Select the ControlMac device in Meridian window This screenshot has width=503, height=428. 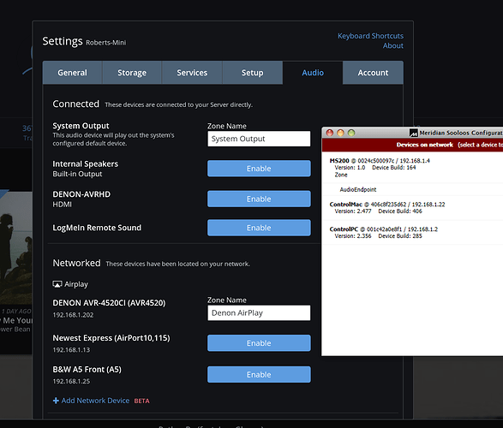coord(412,208)
